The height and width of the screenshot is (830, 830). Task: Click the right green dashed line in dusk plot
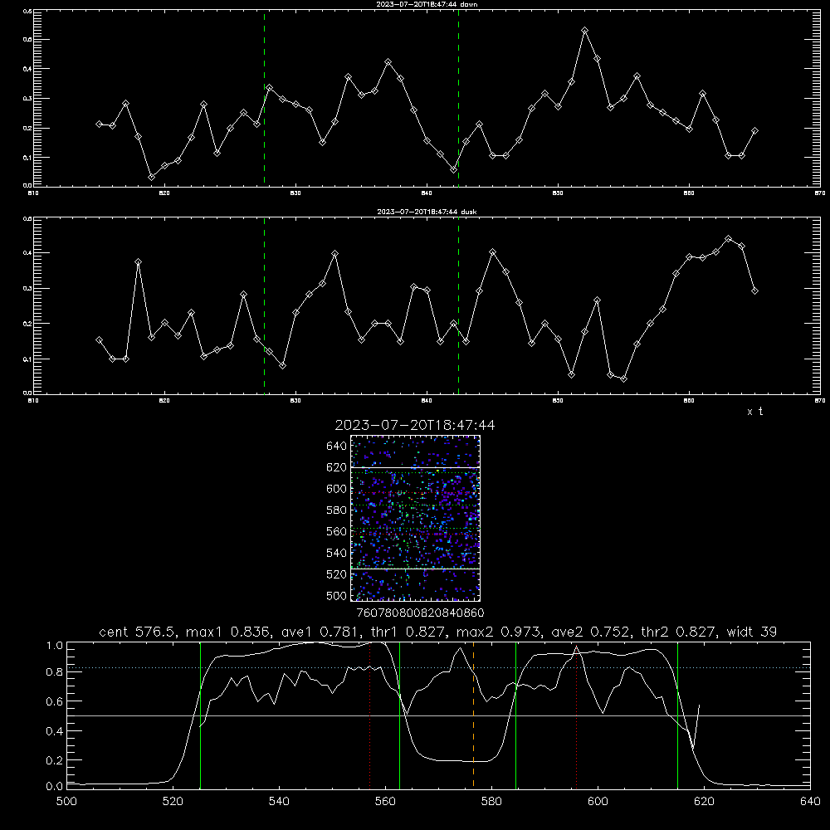tap(458, 306)
